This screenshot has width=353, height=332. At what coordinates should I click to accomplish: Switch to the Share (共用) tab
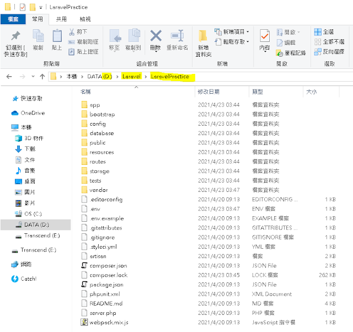61,19
